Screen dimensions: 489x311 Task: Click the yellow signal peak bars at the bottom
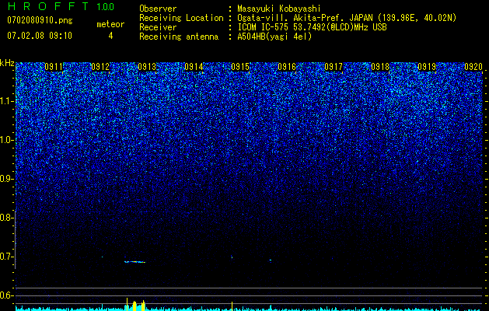(135, 305)
